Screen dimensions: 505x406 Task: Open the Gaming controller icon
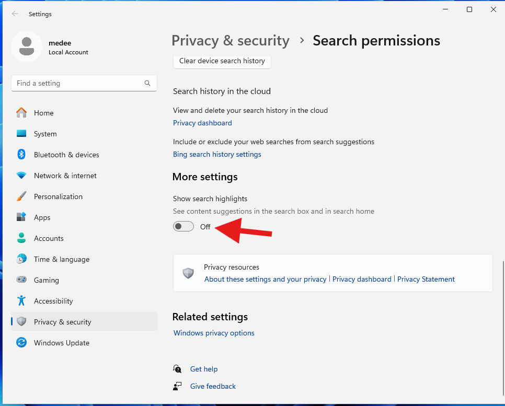coord(21,280)
